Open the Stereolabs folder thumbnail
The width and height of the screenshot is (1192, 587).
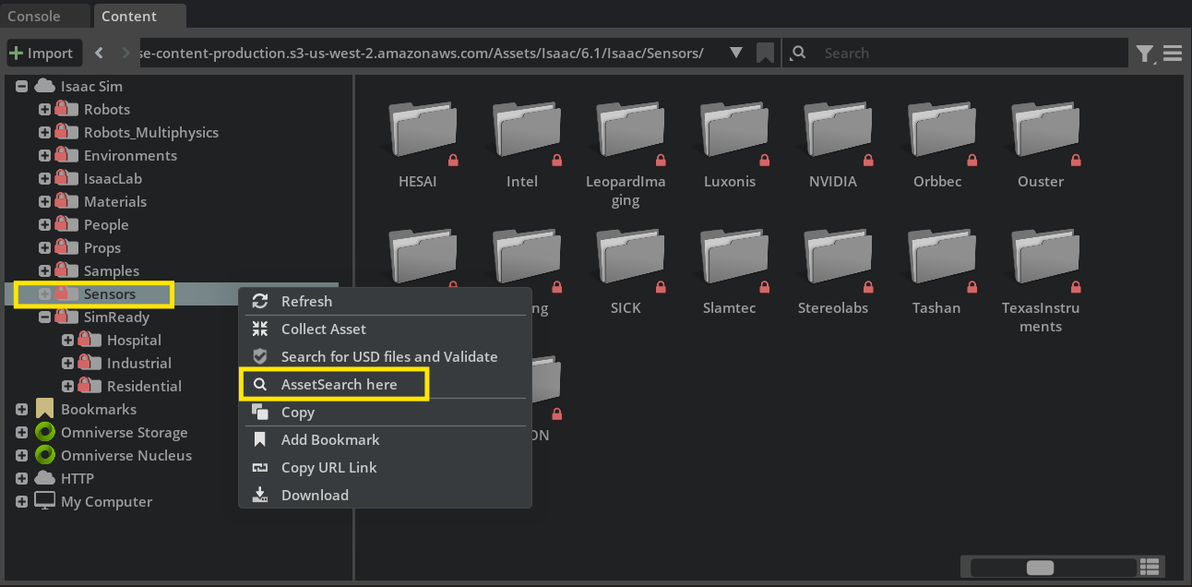pos(838,258)
